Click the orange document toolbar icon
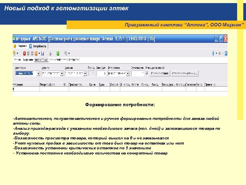This screenshot has height=185, width=246. tap(36, 53)
